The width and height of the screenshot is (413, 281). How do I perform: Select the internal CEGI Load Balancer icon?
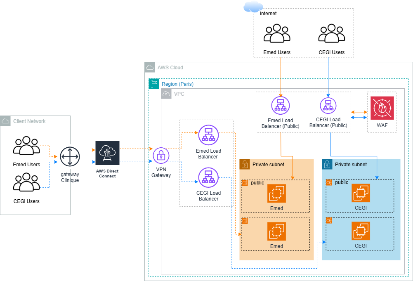(208, 177)
